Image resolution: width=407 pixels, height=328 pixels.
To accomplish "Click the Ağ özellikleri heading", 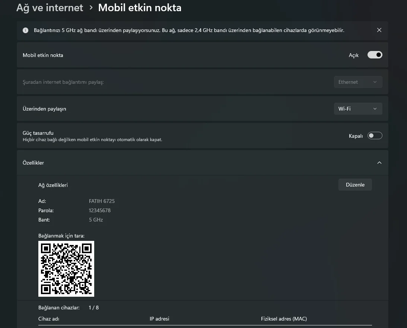I will click(x=53, y=185).
